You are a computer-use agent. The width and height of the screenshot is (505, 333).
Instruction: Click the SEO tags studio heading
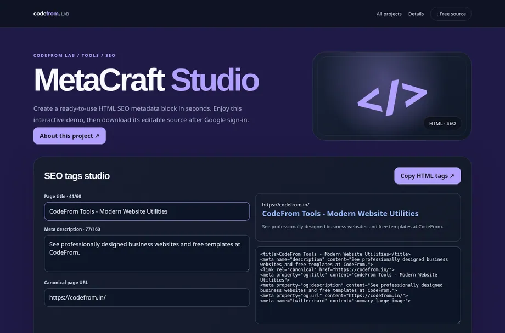point(77,176)
